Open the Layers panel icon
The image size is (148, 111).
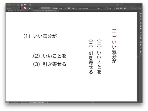(x=141, y=52)
